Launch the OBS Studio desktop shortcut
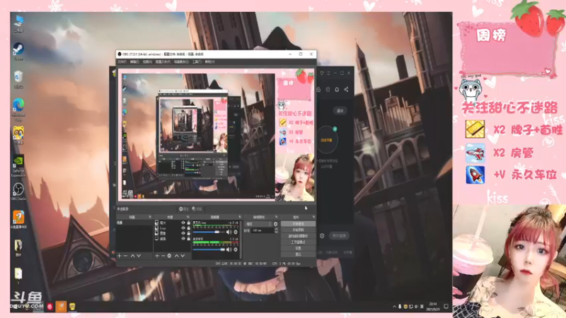Image resolution: width=566 pixels, height=318 pixels. tap(18, 192)
